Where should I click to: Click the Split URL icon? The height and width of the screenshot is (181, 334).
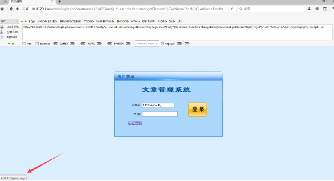coord(2,32)
